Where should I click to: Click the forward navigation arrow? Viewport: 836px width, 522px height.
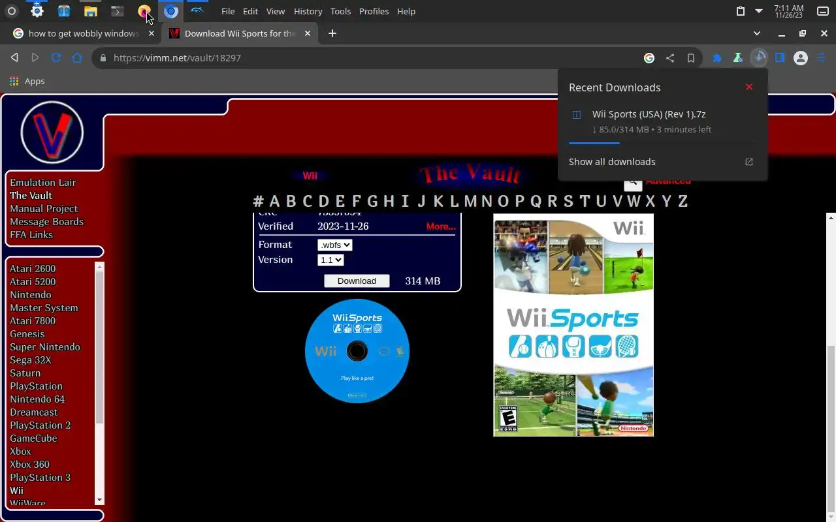[x=35, y=57]
